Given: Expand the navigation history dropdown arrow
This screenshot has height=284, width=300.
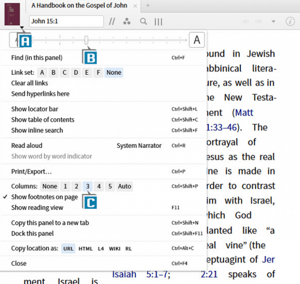Looking at the screenshot, I should pos(273,21).
